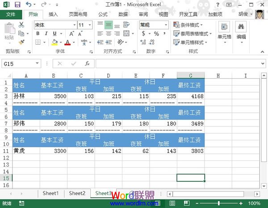Center text horizontally
Screen dimensions: 268x208
click(109, 33)
